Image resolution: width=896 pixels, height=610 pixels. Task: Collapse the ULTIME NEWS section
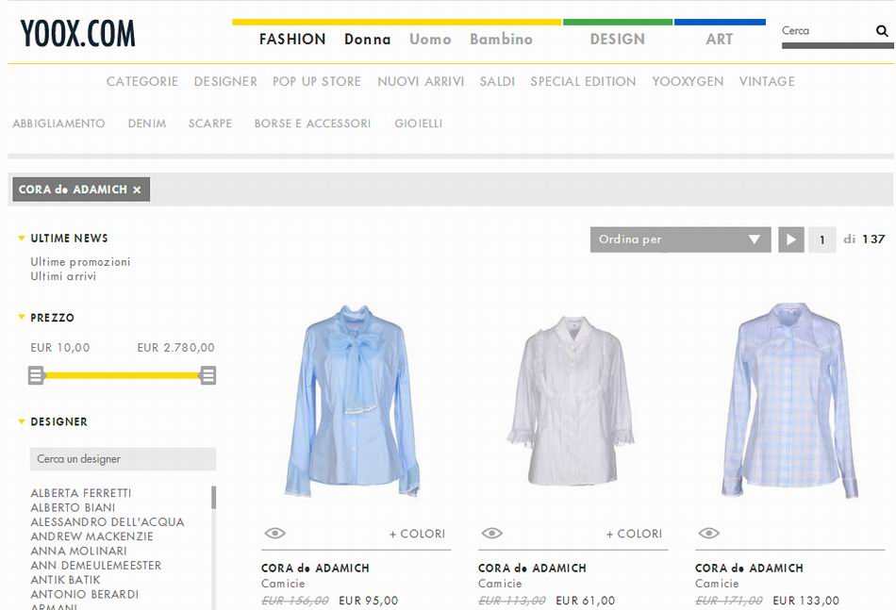22,239
